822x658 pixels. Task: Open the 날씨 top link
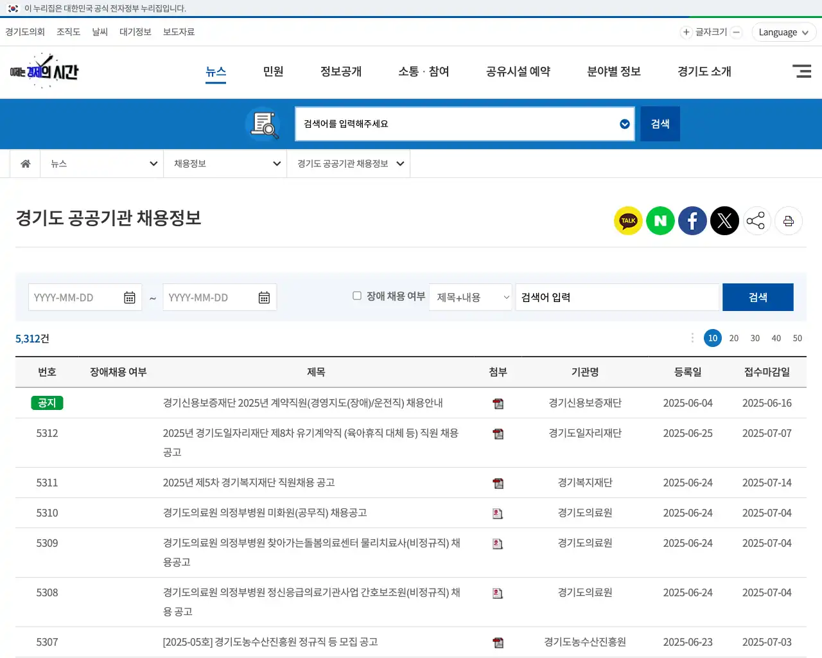(x=100, y=32)
